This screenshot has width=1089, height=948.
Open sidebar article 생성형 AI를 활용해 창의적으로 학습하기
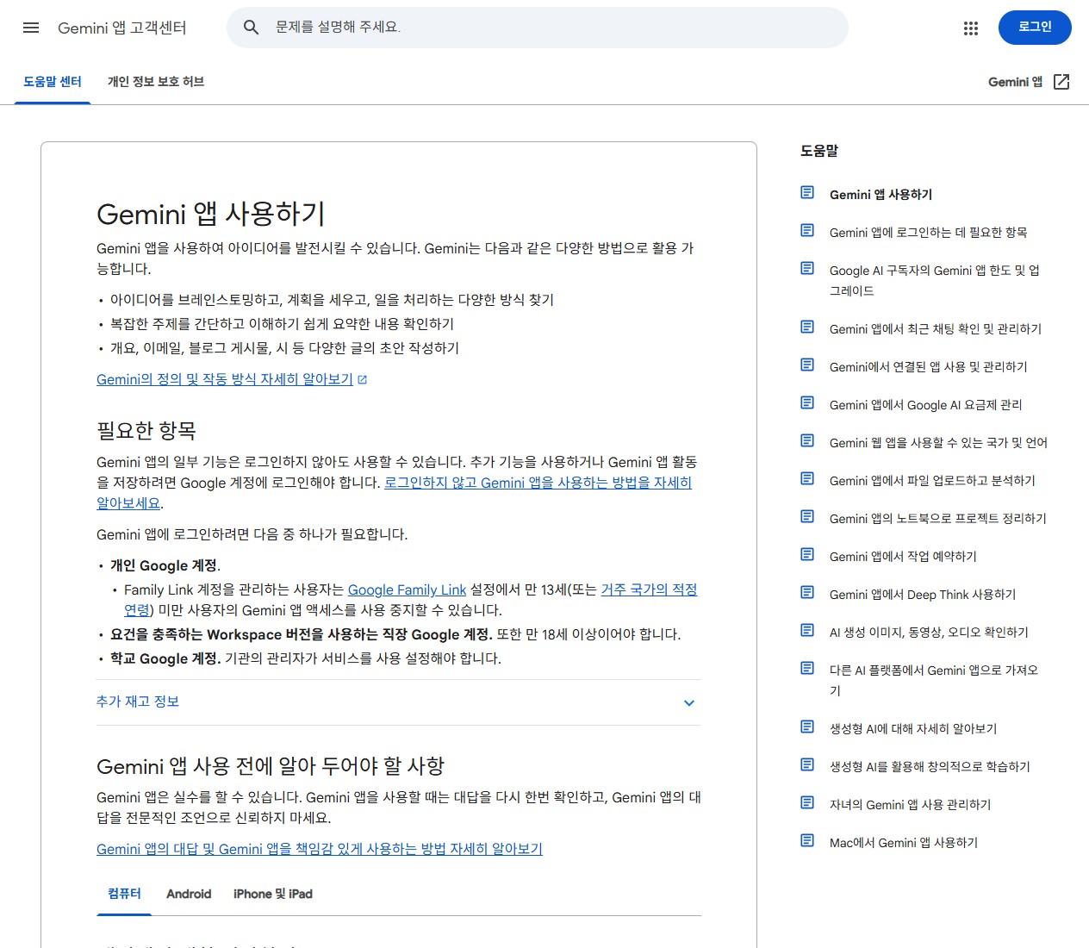coord(930,767)
